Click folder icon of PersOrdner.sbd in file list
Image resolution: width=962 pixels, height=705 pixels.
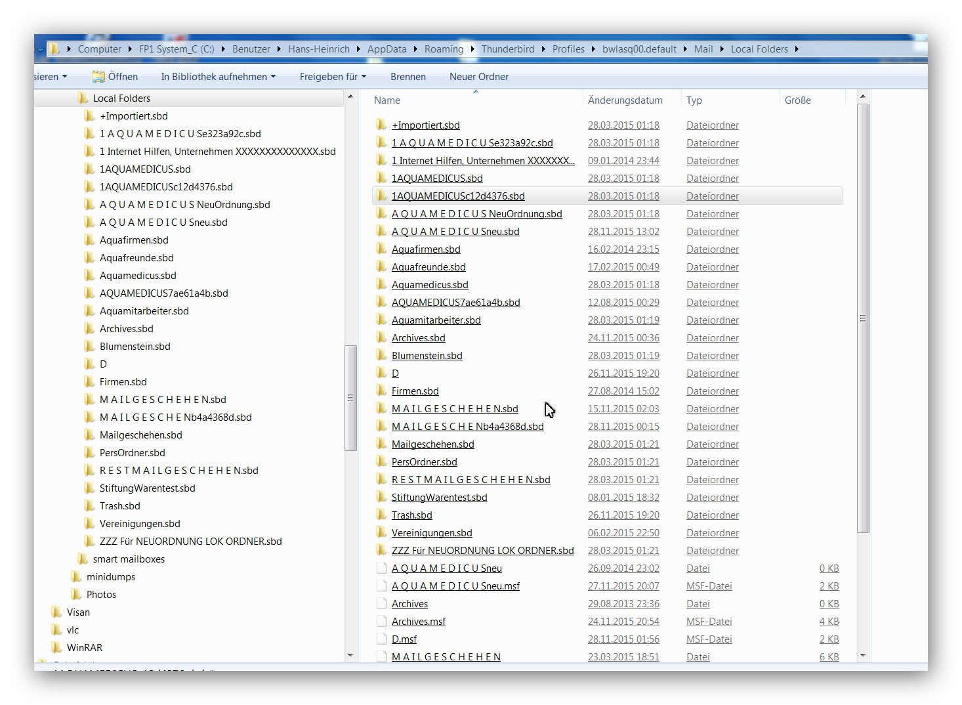[381, 461]
